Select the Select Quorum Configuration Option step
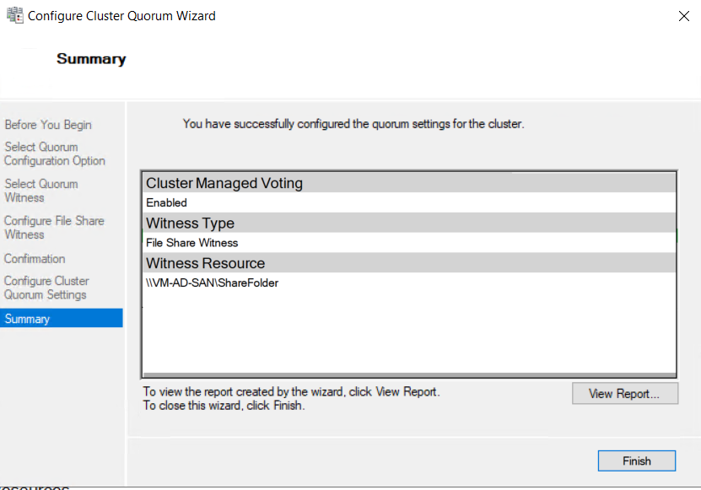701x490 pixels. (x=55, y=153)
